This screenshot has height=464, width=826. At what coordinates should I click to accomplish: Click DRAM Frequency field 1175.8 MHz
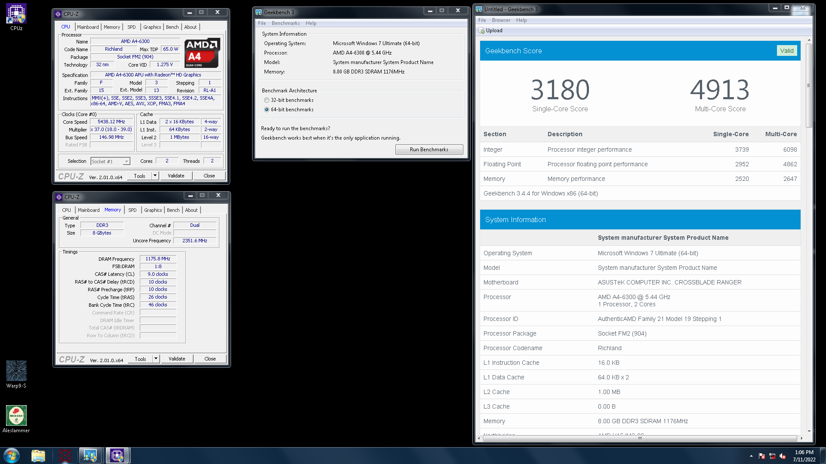158,259
